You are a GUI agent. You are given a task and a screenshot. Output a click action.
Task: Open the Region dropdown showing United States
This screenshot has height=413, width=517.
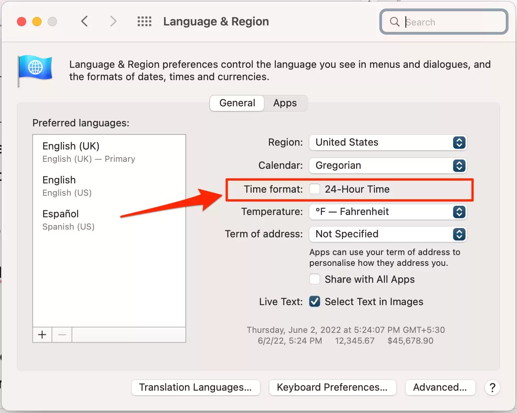tap(388, 143)
